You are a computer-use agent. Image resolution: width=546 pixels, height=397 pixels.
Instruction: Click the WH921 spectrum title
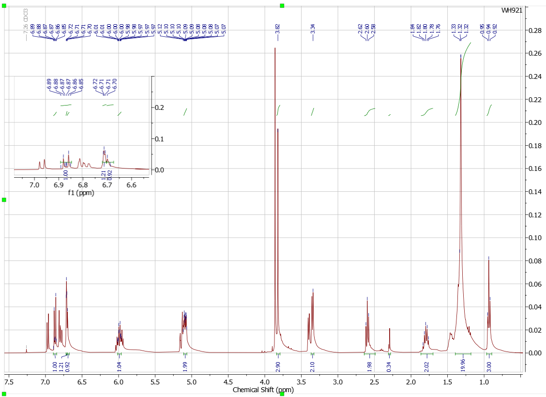[x=512, y=11]
